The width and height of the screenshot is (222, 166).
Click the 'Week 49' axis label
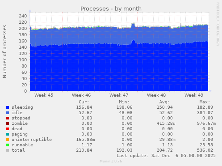(x=194, y=95)
